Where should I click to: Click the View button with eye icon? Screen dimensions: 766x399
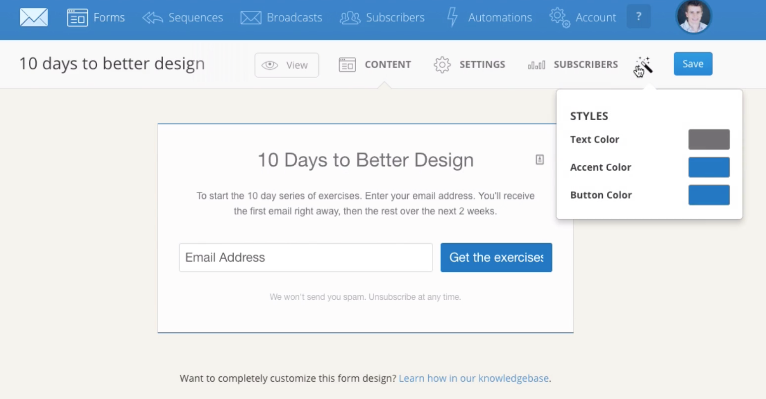click(287, 65)
